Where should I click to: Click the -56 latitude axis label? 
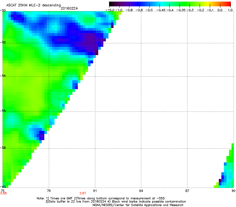(3, 111)
